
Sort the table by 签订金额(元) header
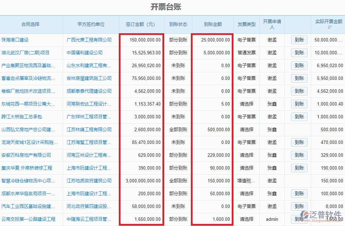tap(141, 24)
